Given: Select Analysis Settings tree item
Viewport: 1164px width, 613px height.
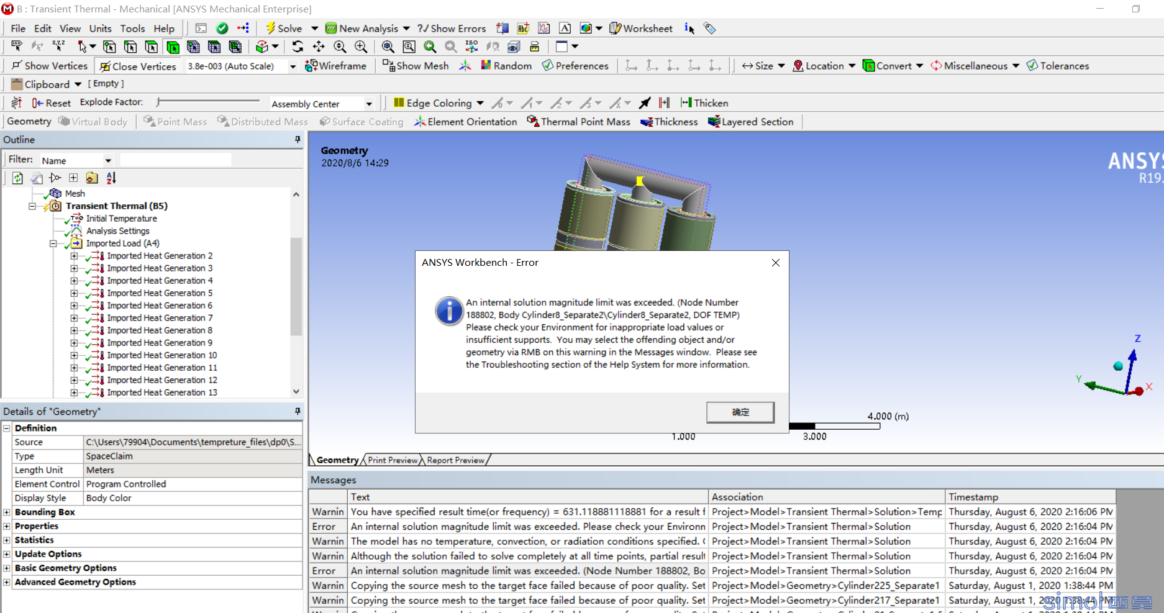Looking at the screenshot, I should click(117, 231).
